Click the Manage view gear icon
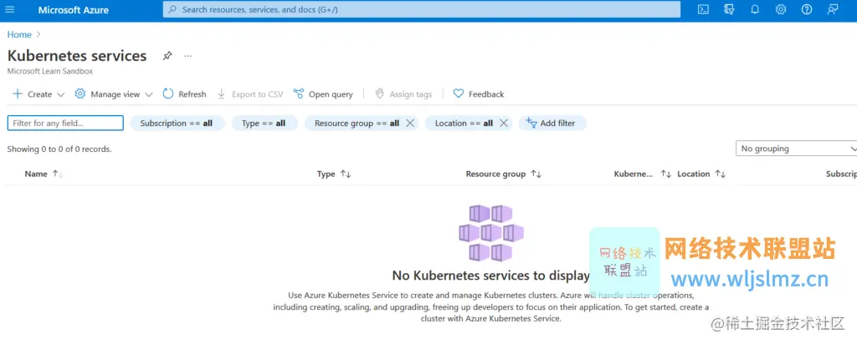 coord(80,94)
